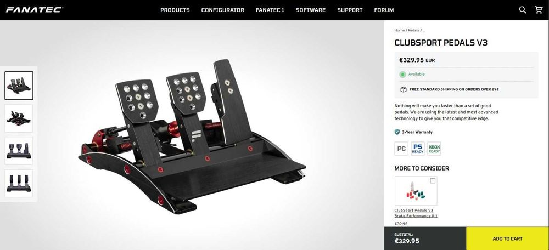Viewport: 549px width, 250px height.
Task: Open ClubSport Pedals V3 Brake Performance Kit link
Action: click(x=416, y=213)
